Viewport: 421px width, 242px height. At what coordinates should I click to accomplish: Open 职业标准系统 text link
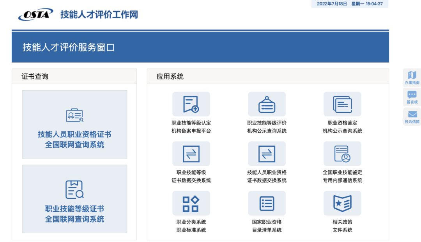pos(191,230)
